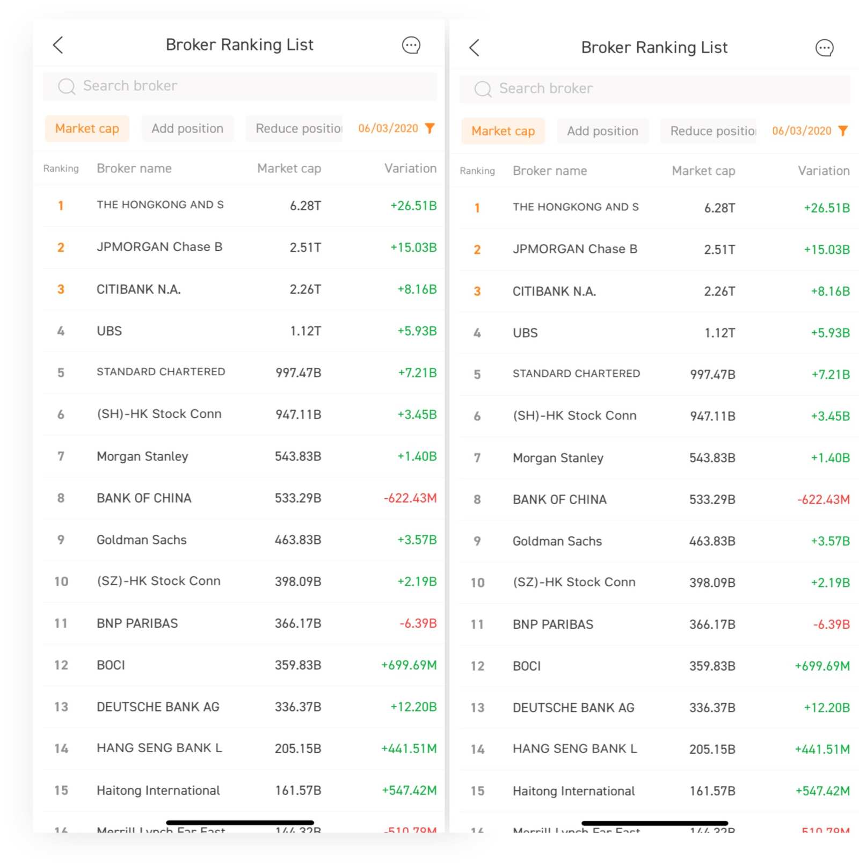Screen dimensions: 859x866
Task: Switch to Reduce position tab on right screen
Action: click(x=712, y=132)
